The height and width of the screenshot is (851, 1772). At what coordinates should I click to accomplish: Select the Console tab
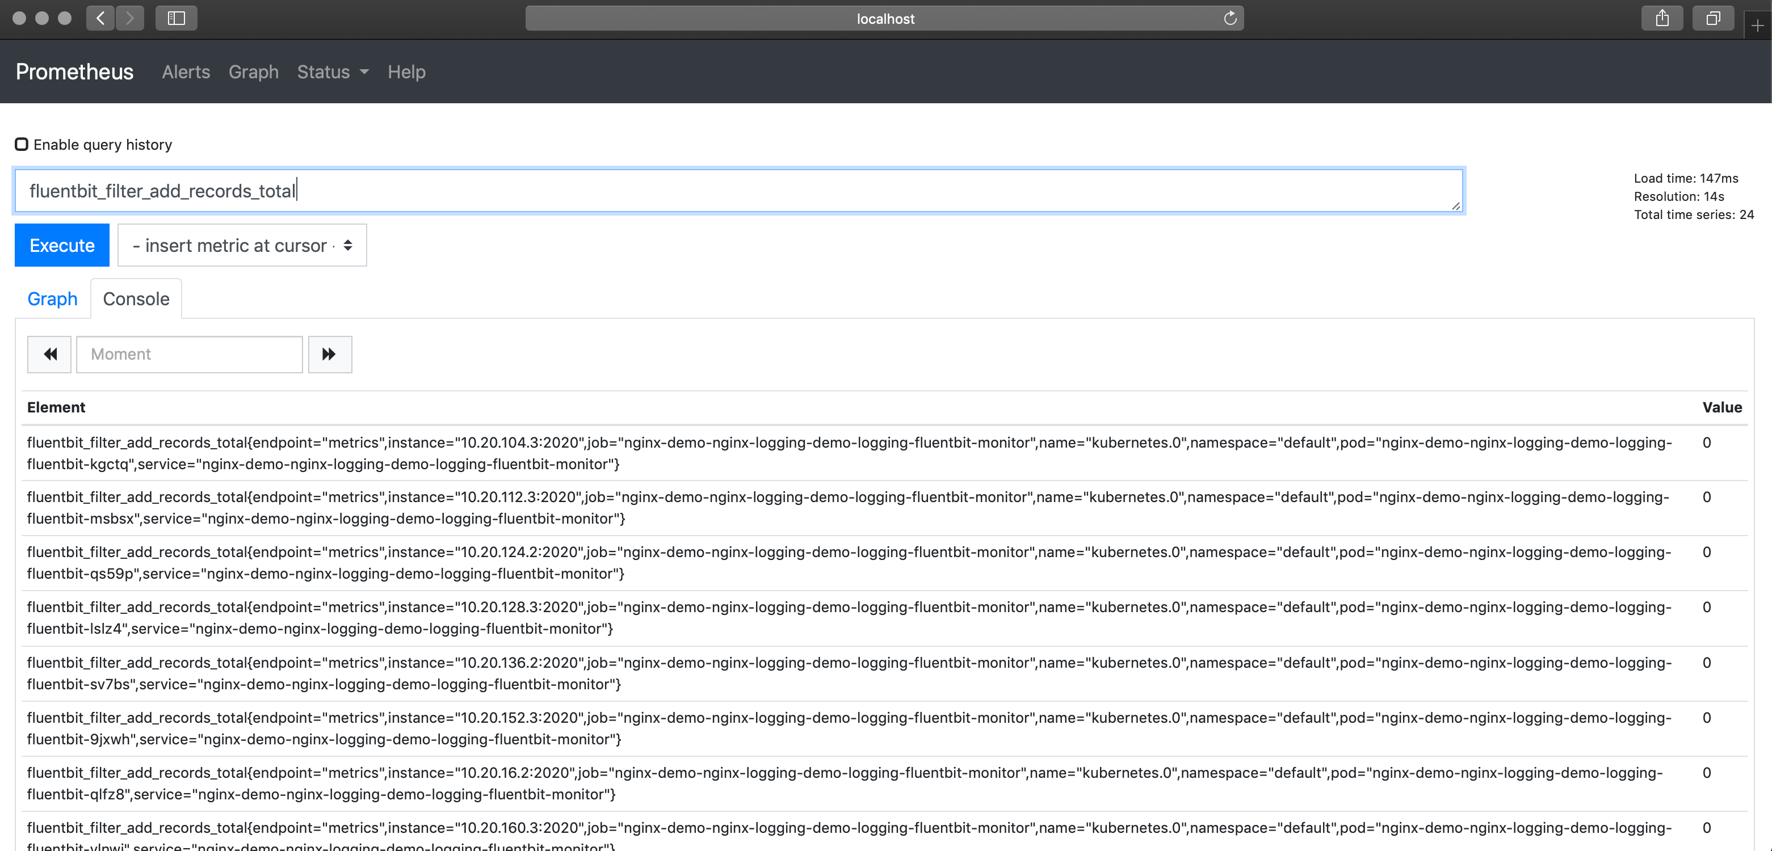[x=136, y=298]
